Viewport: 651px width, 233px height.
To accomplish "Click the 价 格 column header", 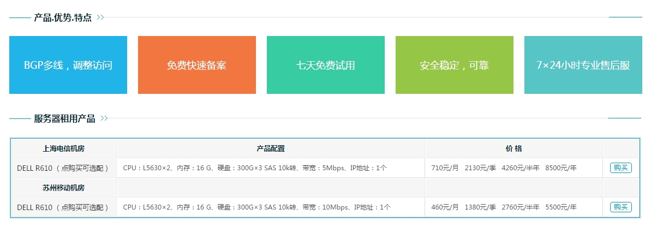I will pos(513,148).
